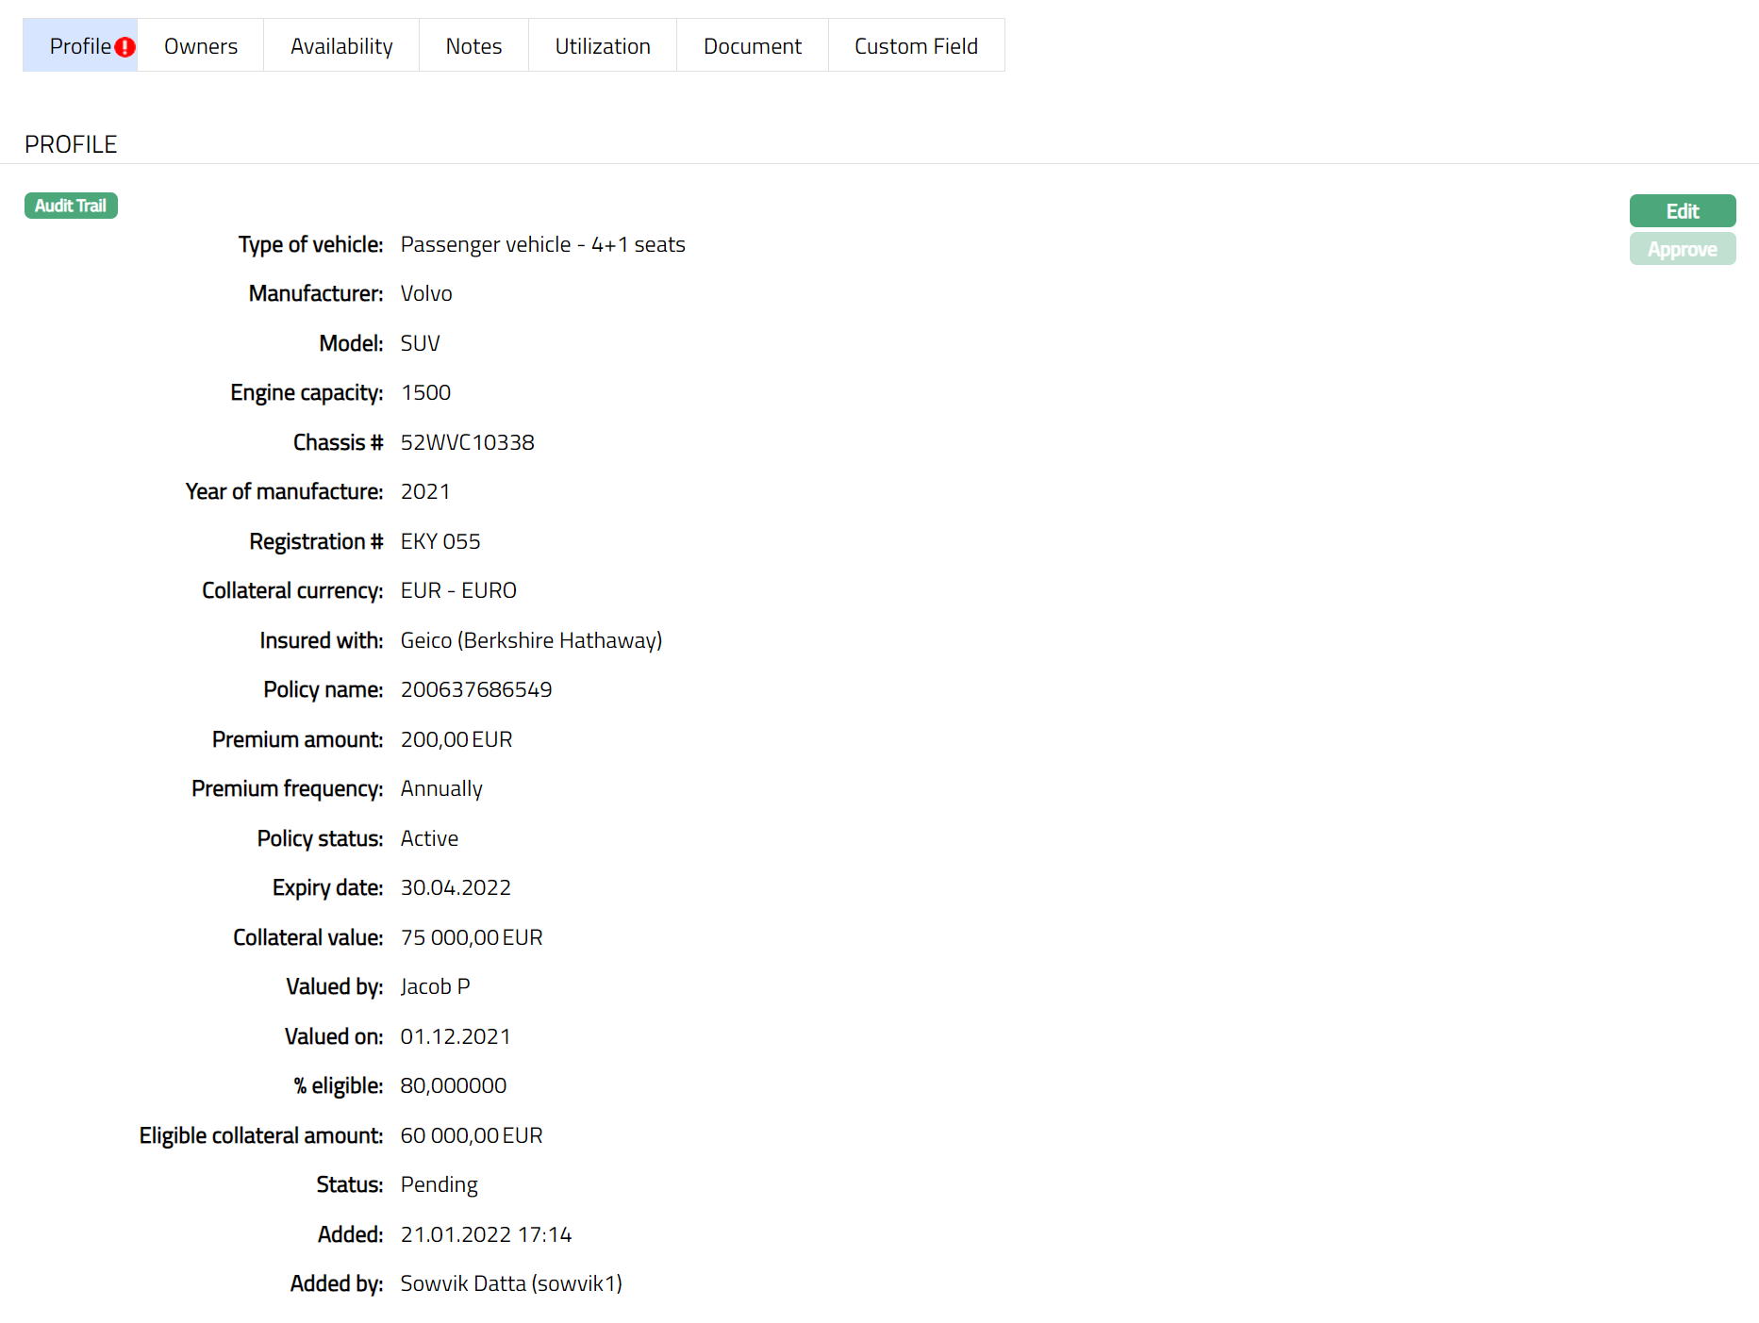Open the Profile tab
This screenshot has height=1323, width=1759.
(x=79, y=46)
